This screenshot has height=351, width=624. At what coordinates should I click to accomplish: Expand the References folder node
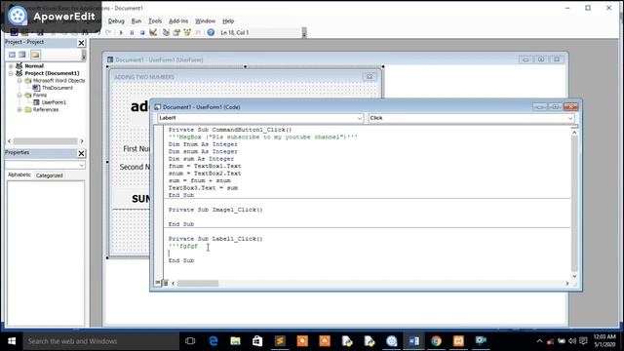click(x=19, y=109)
